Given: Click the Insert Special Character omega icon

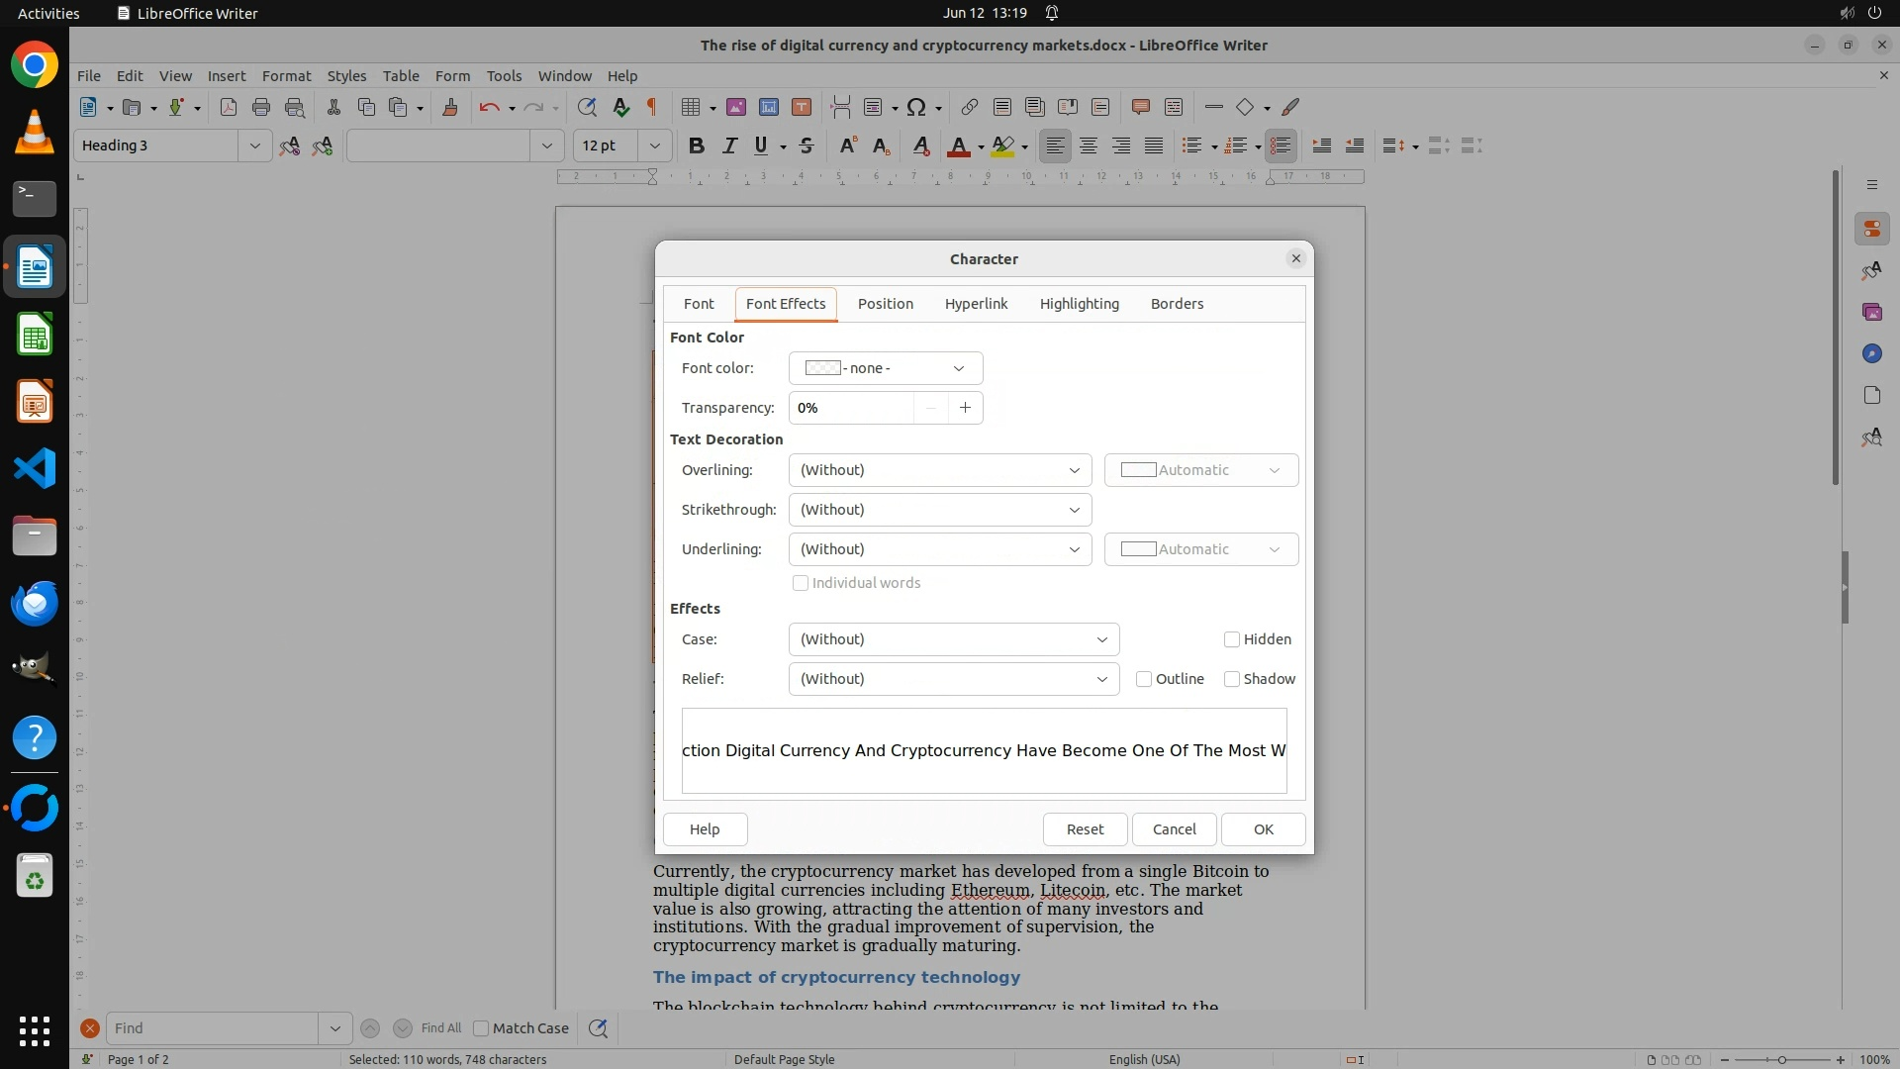Looking at the screenshot, I should [916, 108].
